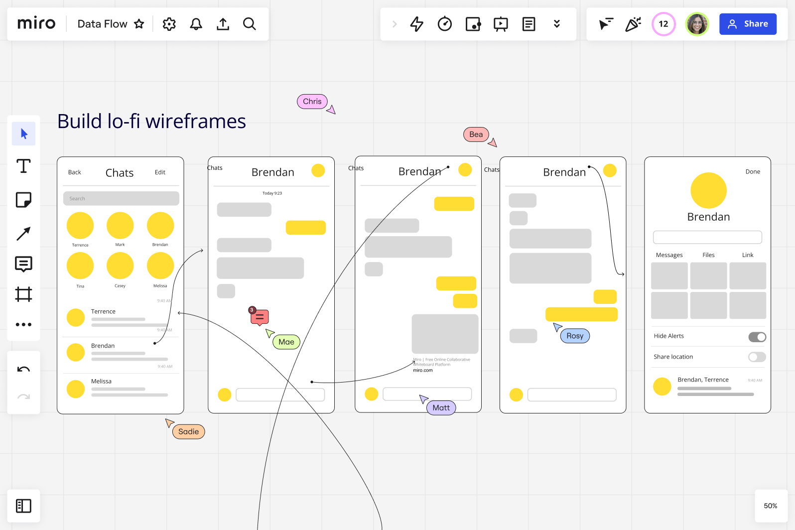Open board settings gear icon

(x=169, y=24)
